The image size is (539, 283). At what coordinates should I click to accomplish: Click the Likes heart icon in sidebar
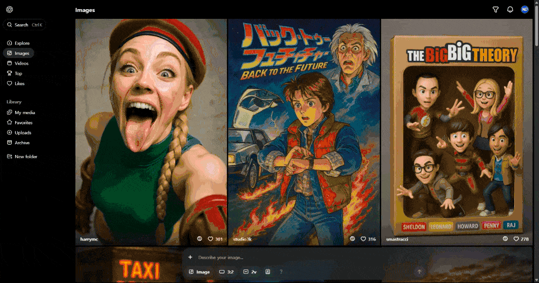10,83
